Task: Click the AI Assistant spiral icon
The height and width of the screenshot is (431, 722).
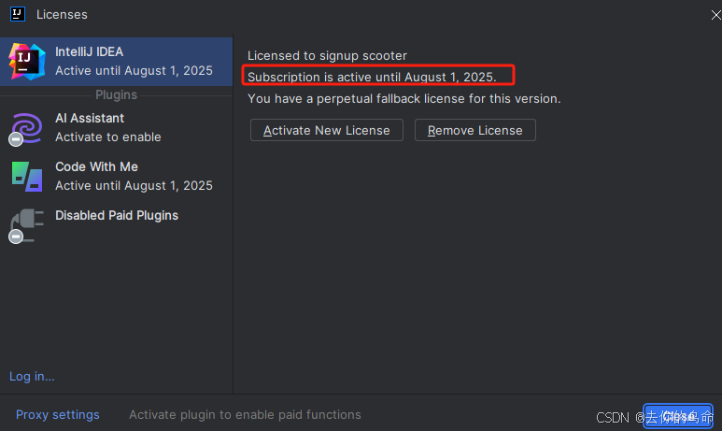Action: coord(26,128)
